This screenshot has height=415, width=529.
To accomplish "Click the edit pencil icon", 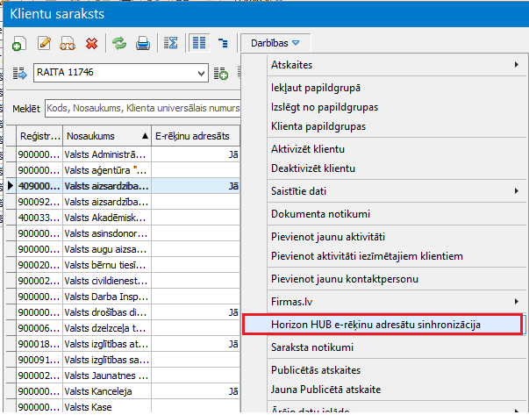I will (45, 43).
